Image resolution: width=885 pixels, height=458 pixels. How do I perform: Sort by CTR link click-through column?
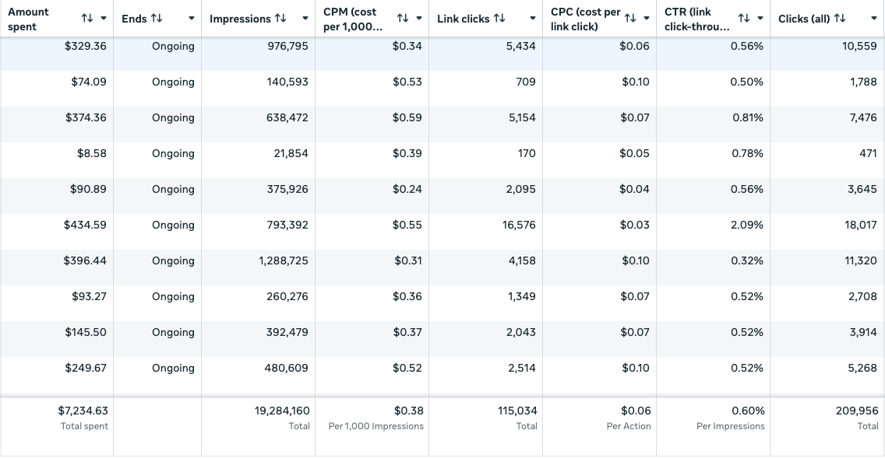(x=744, y=19)
